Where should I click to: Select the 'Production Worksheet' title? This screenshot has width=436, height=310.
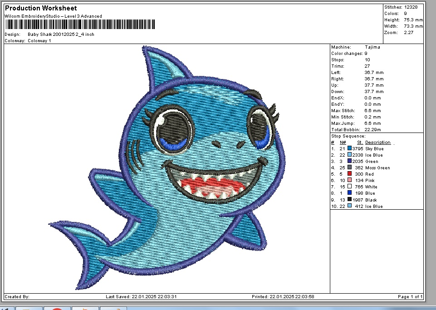pos(41,8)
